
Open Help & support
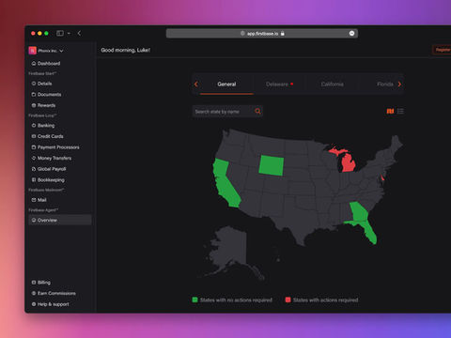click(50, 304)
